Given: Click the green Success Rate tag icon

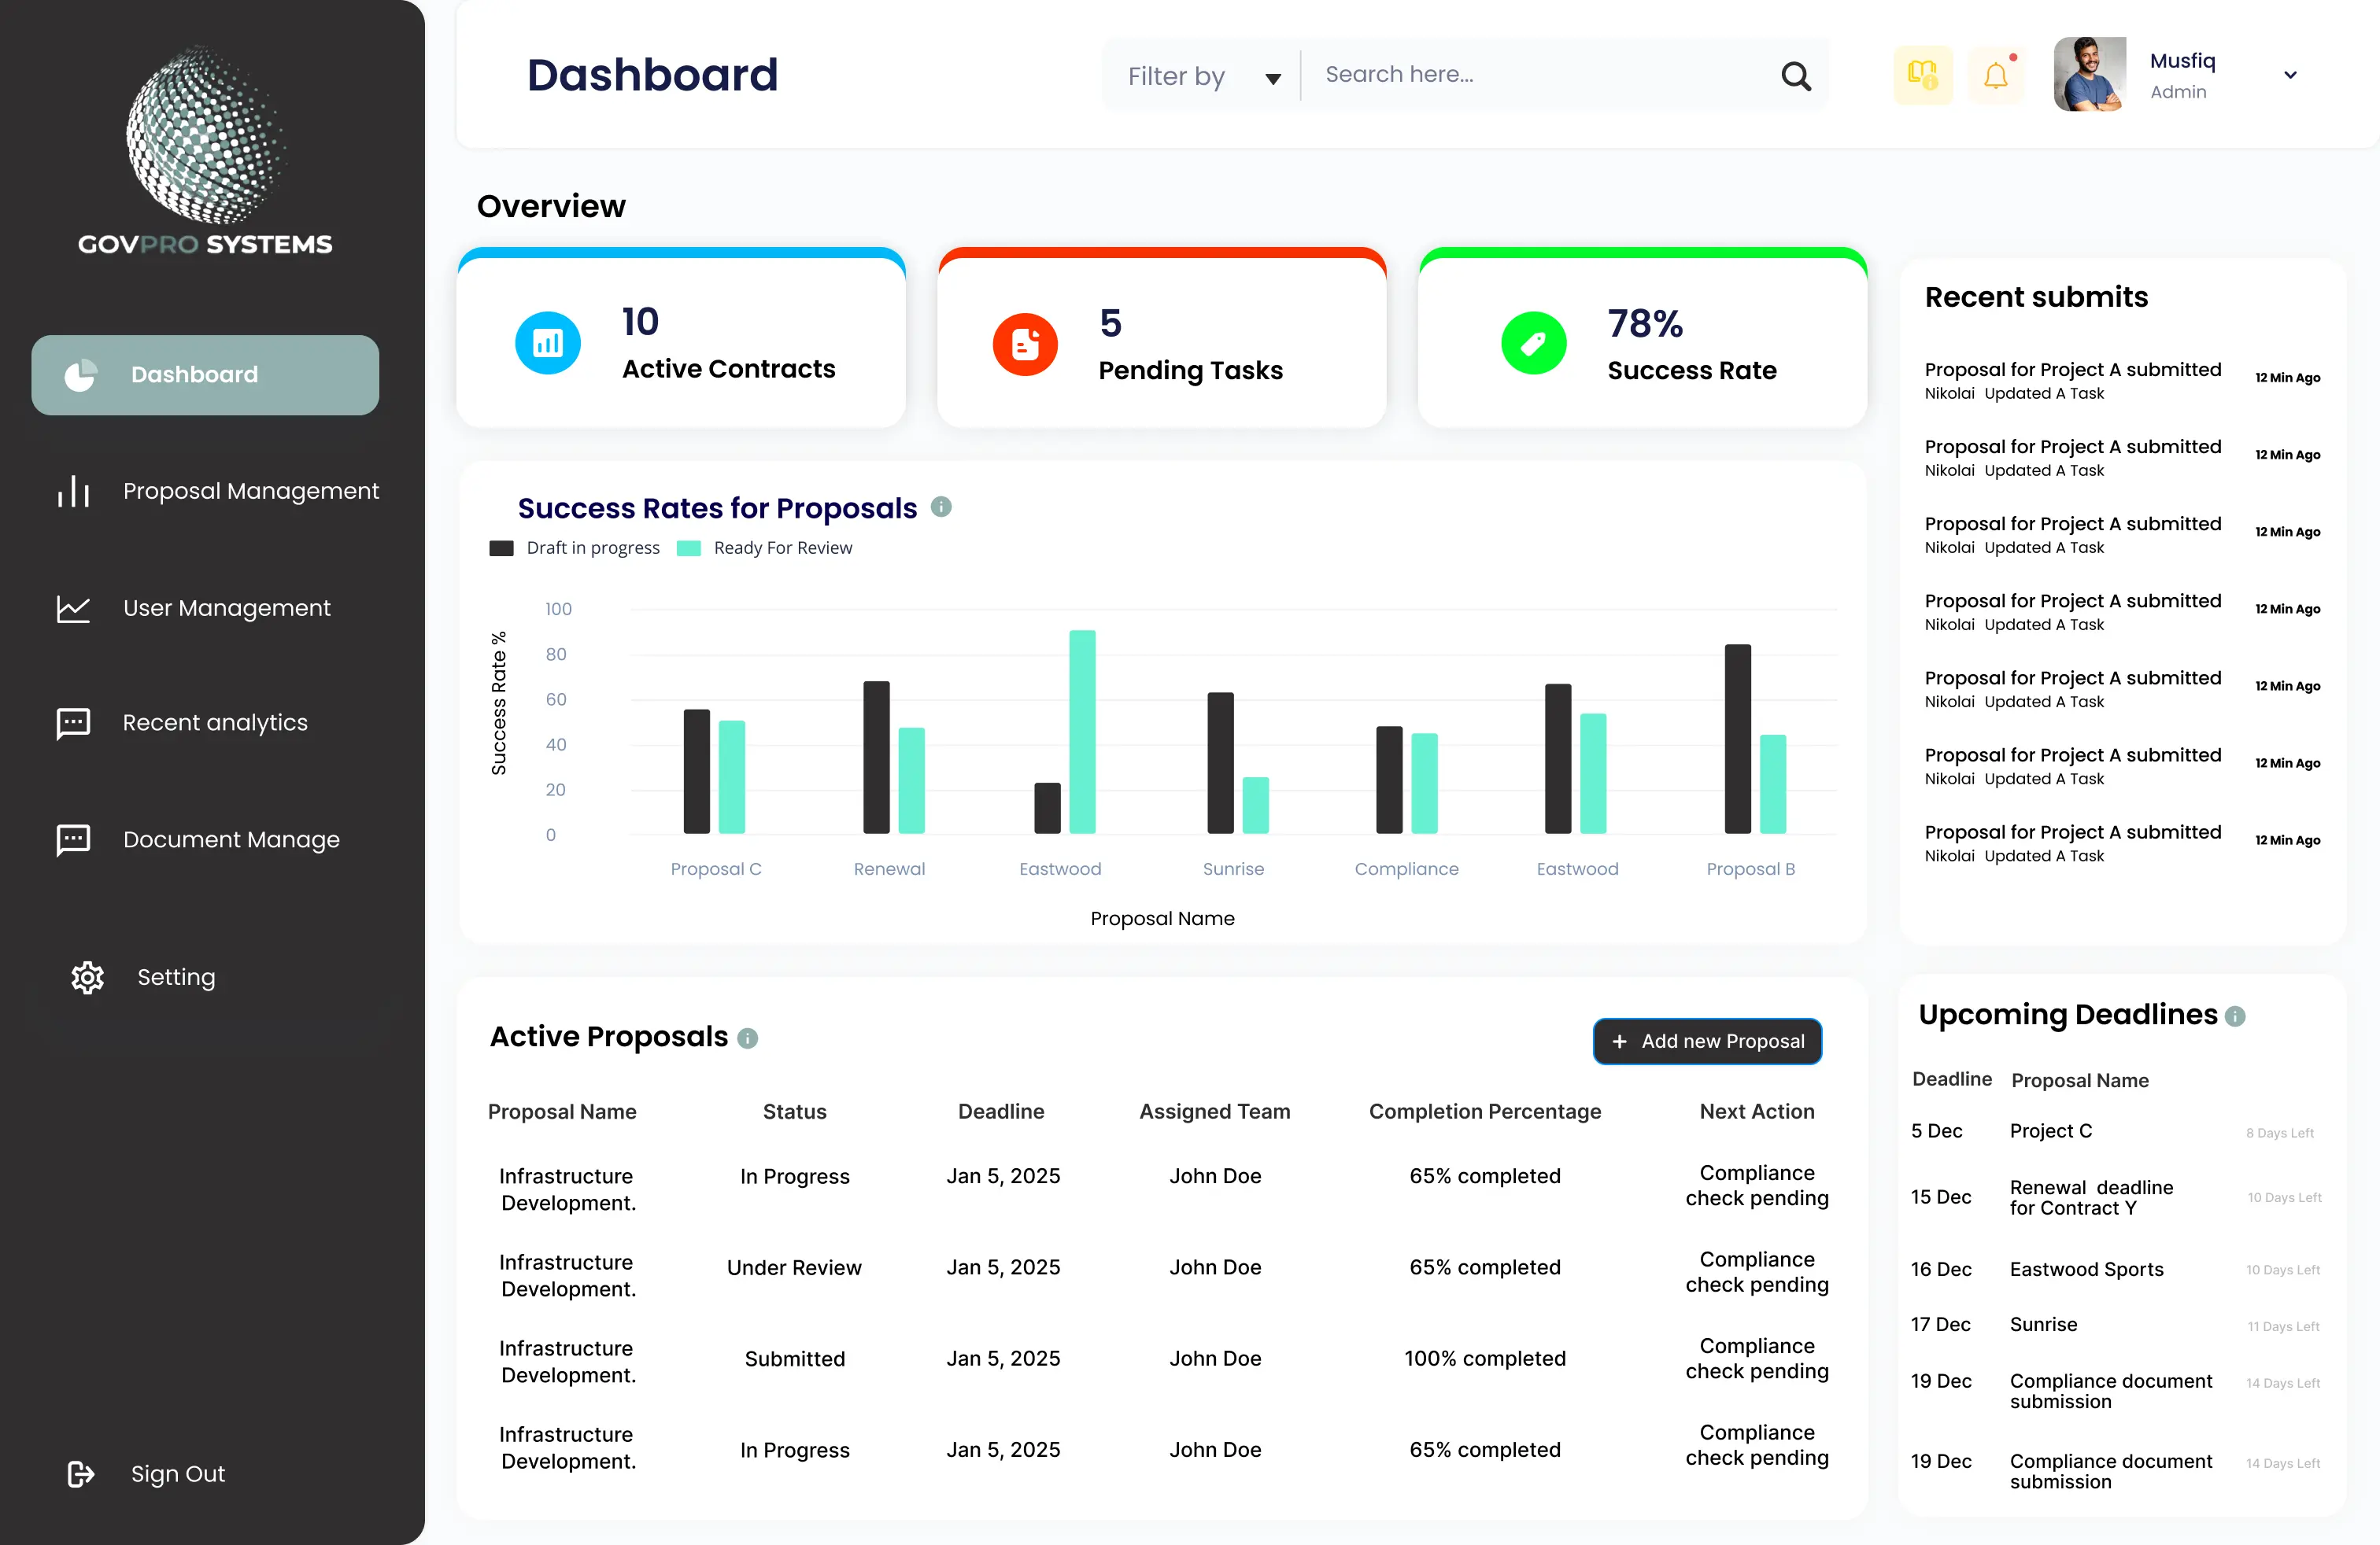Looking at the screenshot, I should [1533, 344].
